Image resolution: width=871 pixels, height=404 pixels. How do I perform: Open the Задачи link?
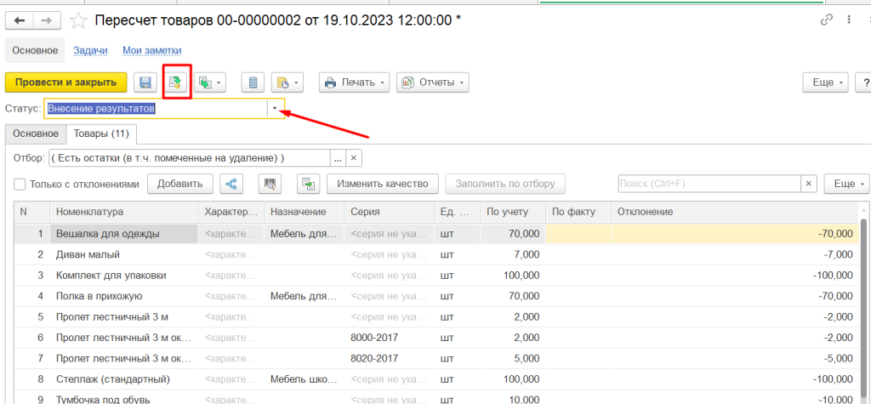click(90, 50)
